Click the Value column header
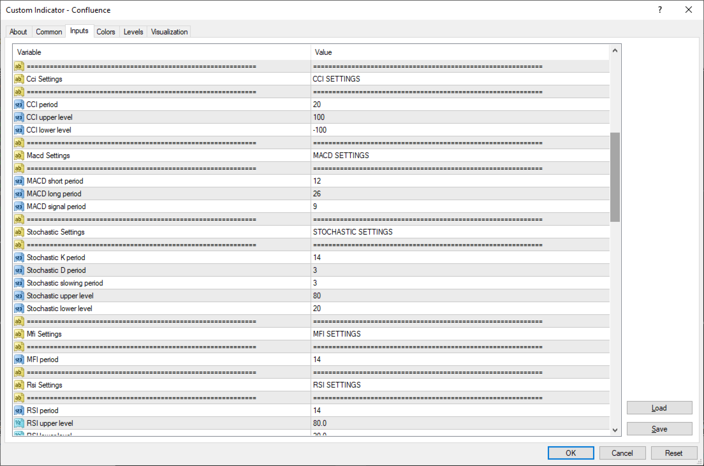This screenshot has height=466, width=704. click(460, 52)
